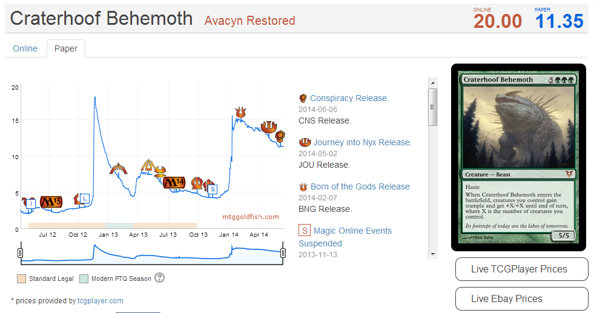
Task: Click the M14 set marker on the chart
Action: click(x=174, y=182)
